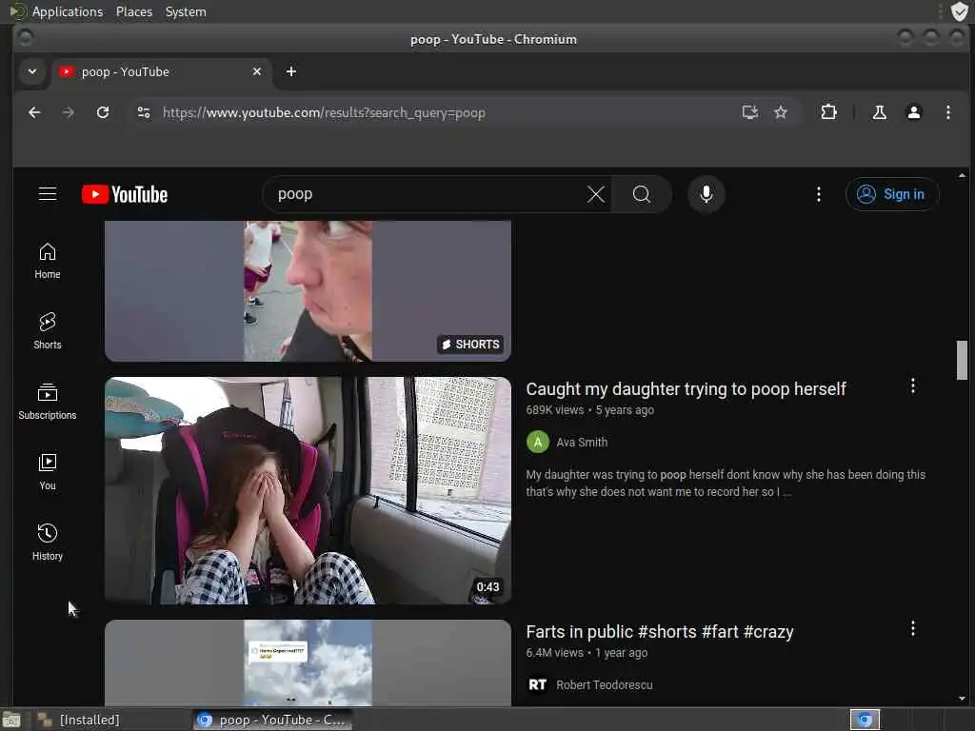The height and width of the screenshot is (731, 975).
Task: Open the Places menu
Action: pyautogui.click(x=133, y=11)
